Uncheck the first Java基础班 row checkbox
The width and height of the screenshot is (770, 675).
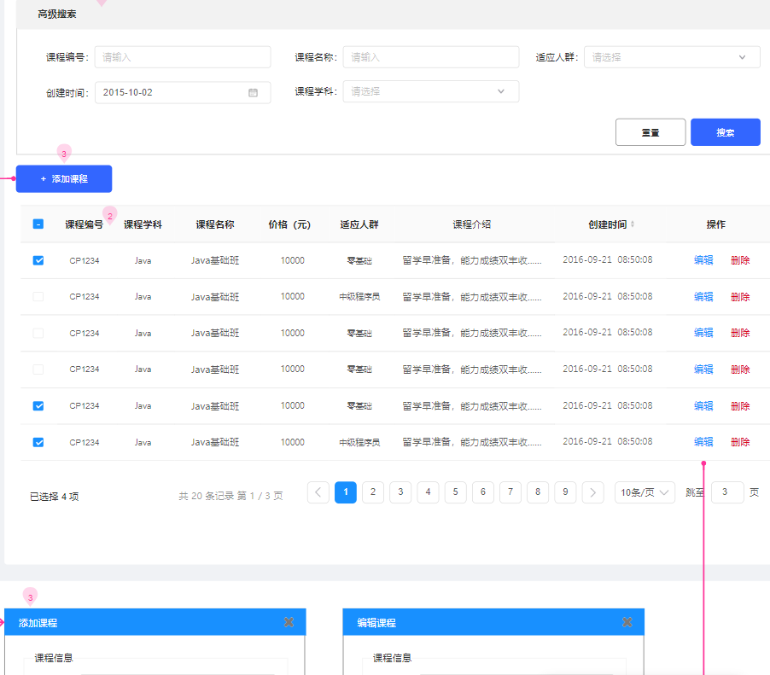(x=38, y=259)
